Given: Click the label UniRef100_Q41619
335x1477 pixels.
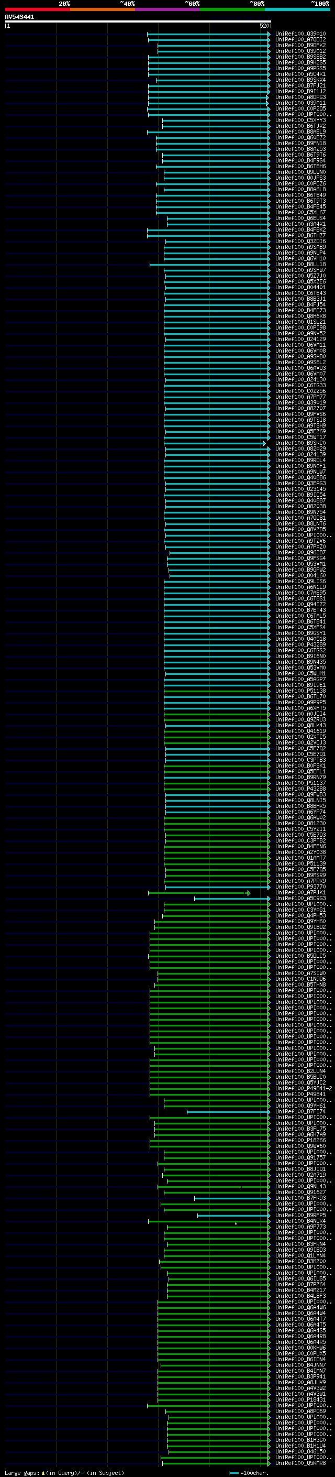Looking at the screenshot, I should click(300, 731).
